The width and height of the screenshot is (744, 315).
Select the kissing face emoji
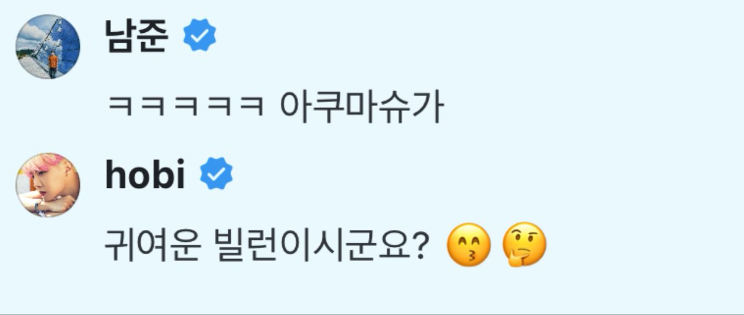[x=469, y=246]
